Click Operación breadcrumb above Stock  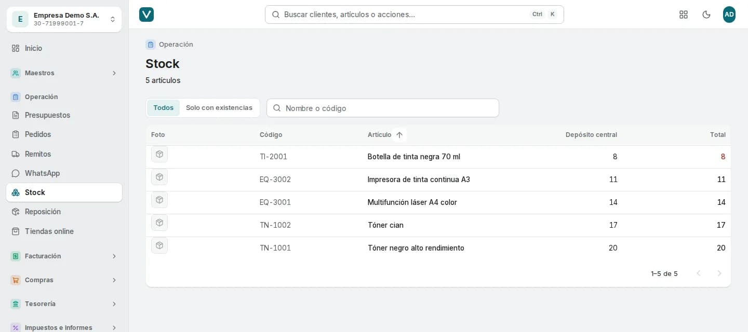(x=176, y=45)
